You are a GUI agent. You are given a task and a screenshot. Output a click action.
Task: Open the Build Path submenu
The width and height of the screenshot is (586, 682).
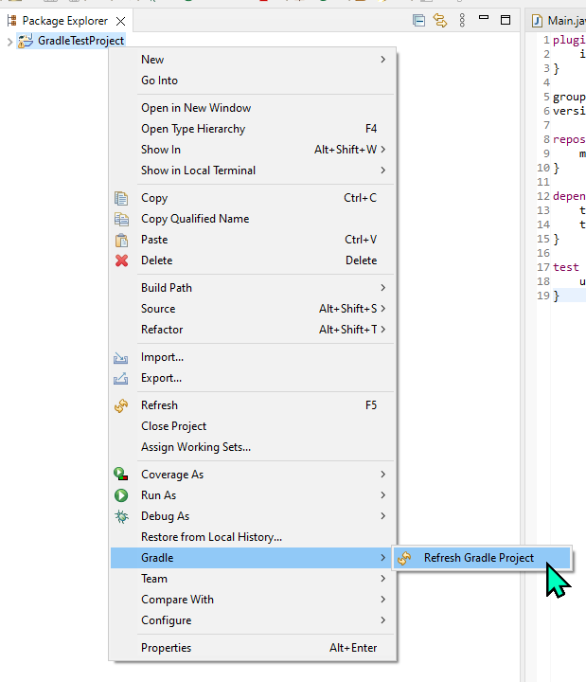click(x=253, y=288)
